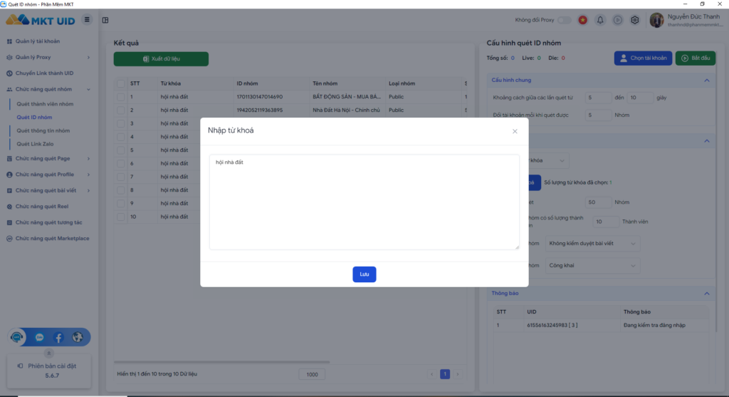Screen dimensions: 729x397
Task: Check the select-all checkbox in table header
Action: (120, 83)
